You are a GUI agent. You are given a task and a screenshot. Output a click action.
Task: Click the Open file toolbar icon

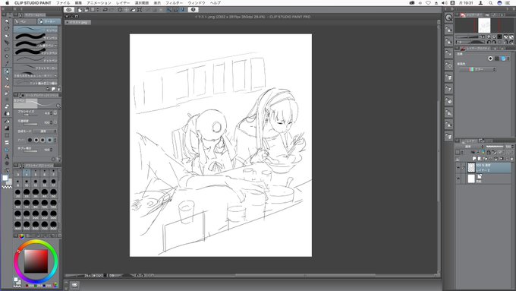coord(86,10)
